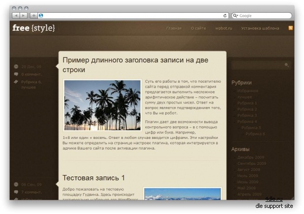Open the Июль 2009 archive
This screenshot has width=304, height=214.
point(248,176)
